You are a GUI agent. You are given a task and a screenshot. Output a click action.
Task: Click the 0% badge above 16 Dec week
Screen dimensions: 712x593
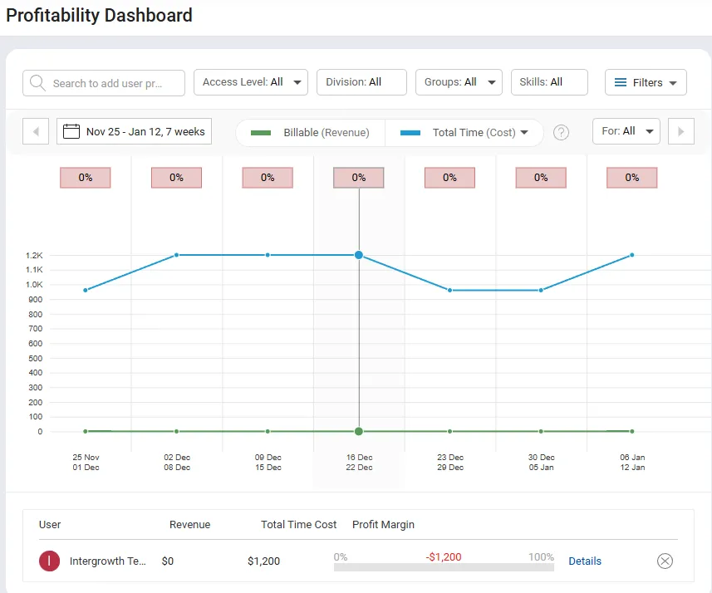click(358, 177)
